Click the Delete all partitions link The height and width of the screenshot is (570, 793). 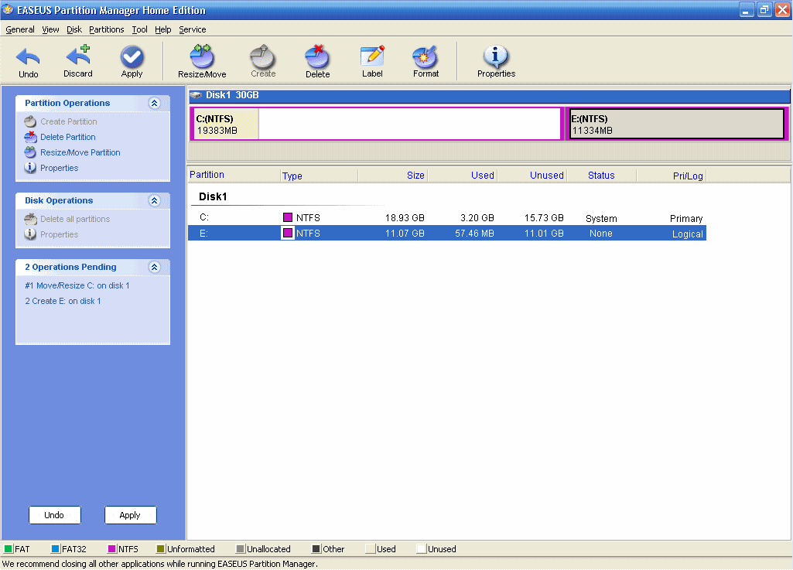(75, 219)
